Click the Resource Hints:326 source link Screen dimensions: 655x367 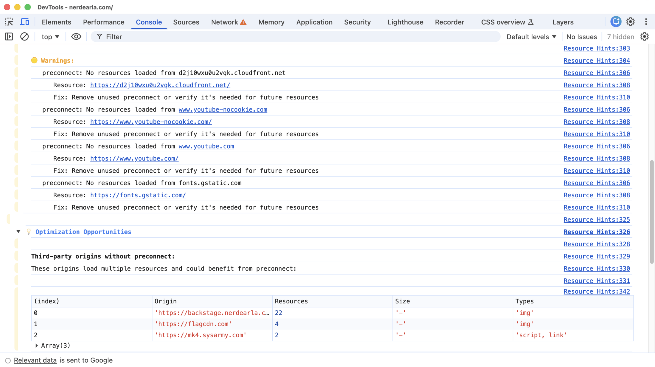(x=596, y=232)
